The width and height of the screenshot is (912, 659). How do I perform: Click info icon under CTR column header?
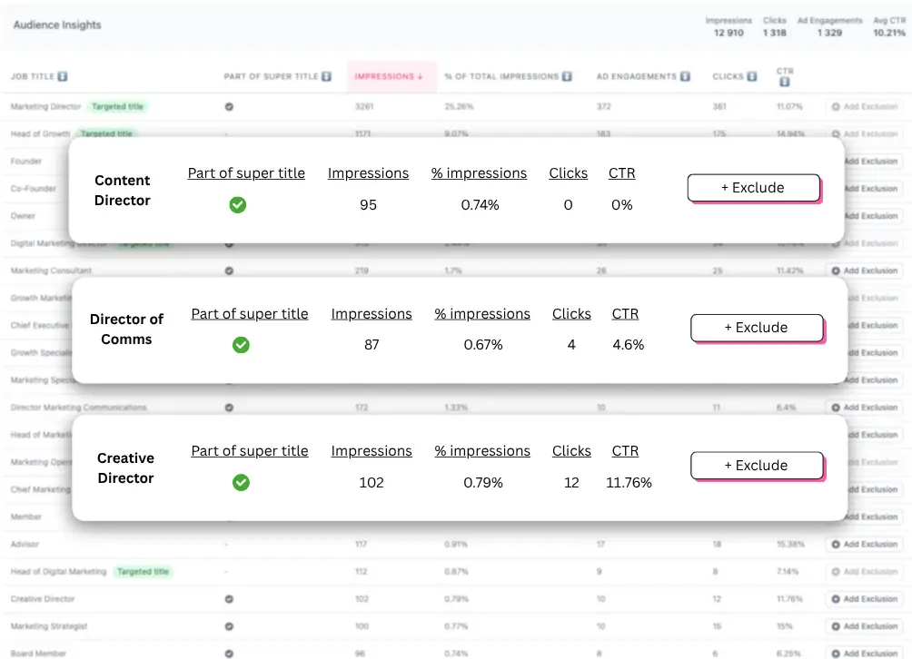pos(785,83)
